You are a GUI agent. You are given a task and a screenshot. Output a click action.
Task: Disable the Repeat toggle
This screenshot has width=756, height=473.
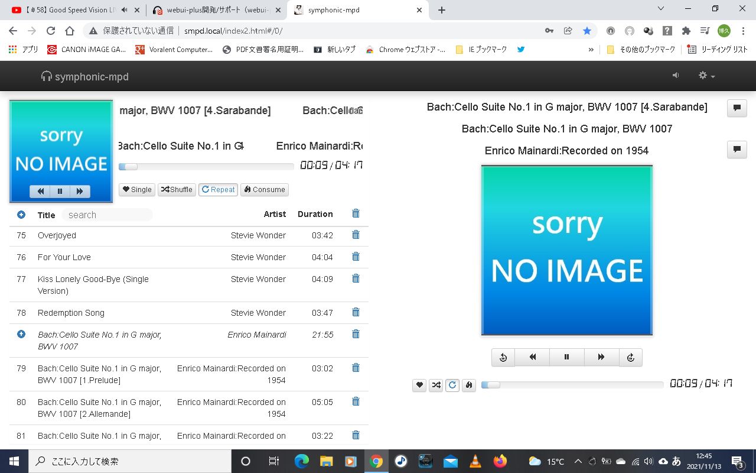tap(218, 190)
